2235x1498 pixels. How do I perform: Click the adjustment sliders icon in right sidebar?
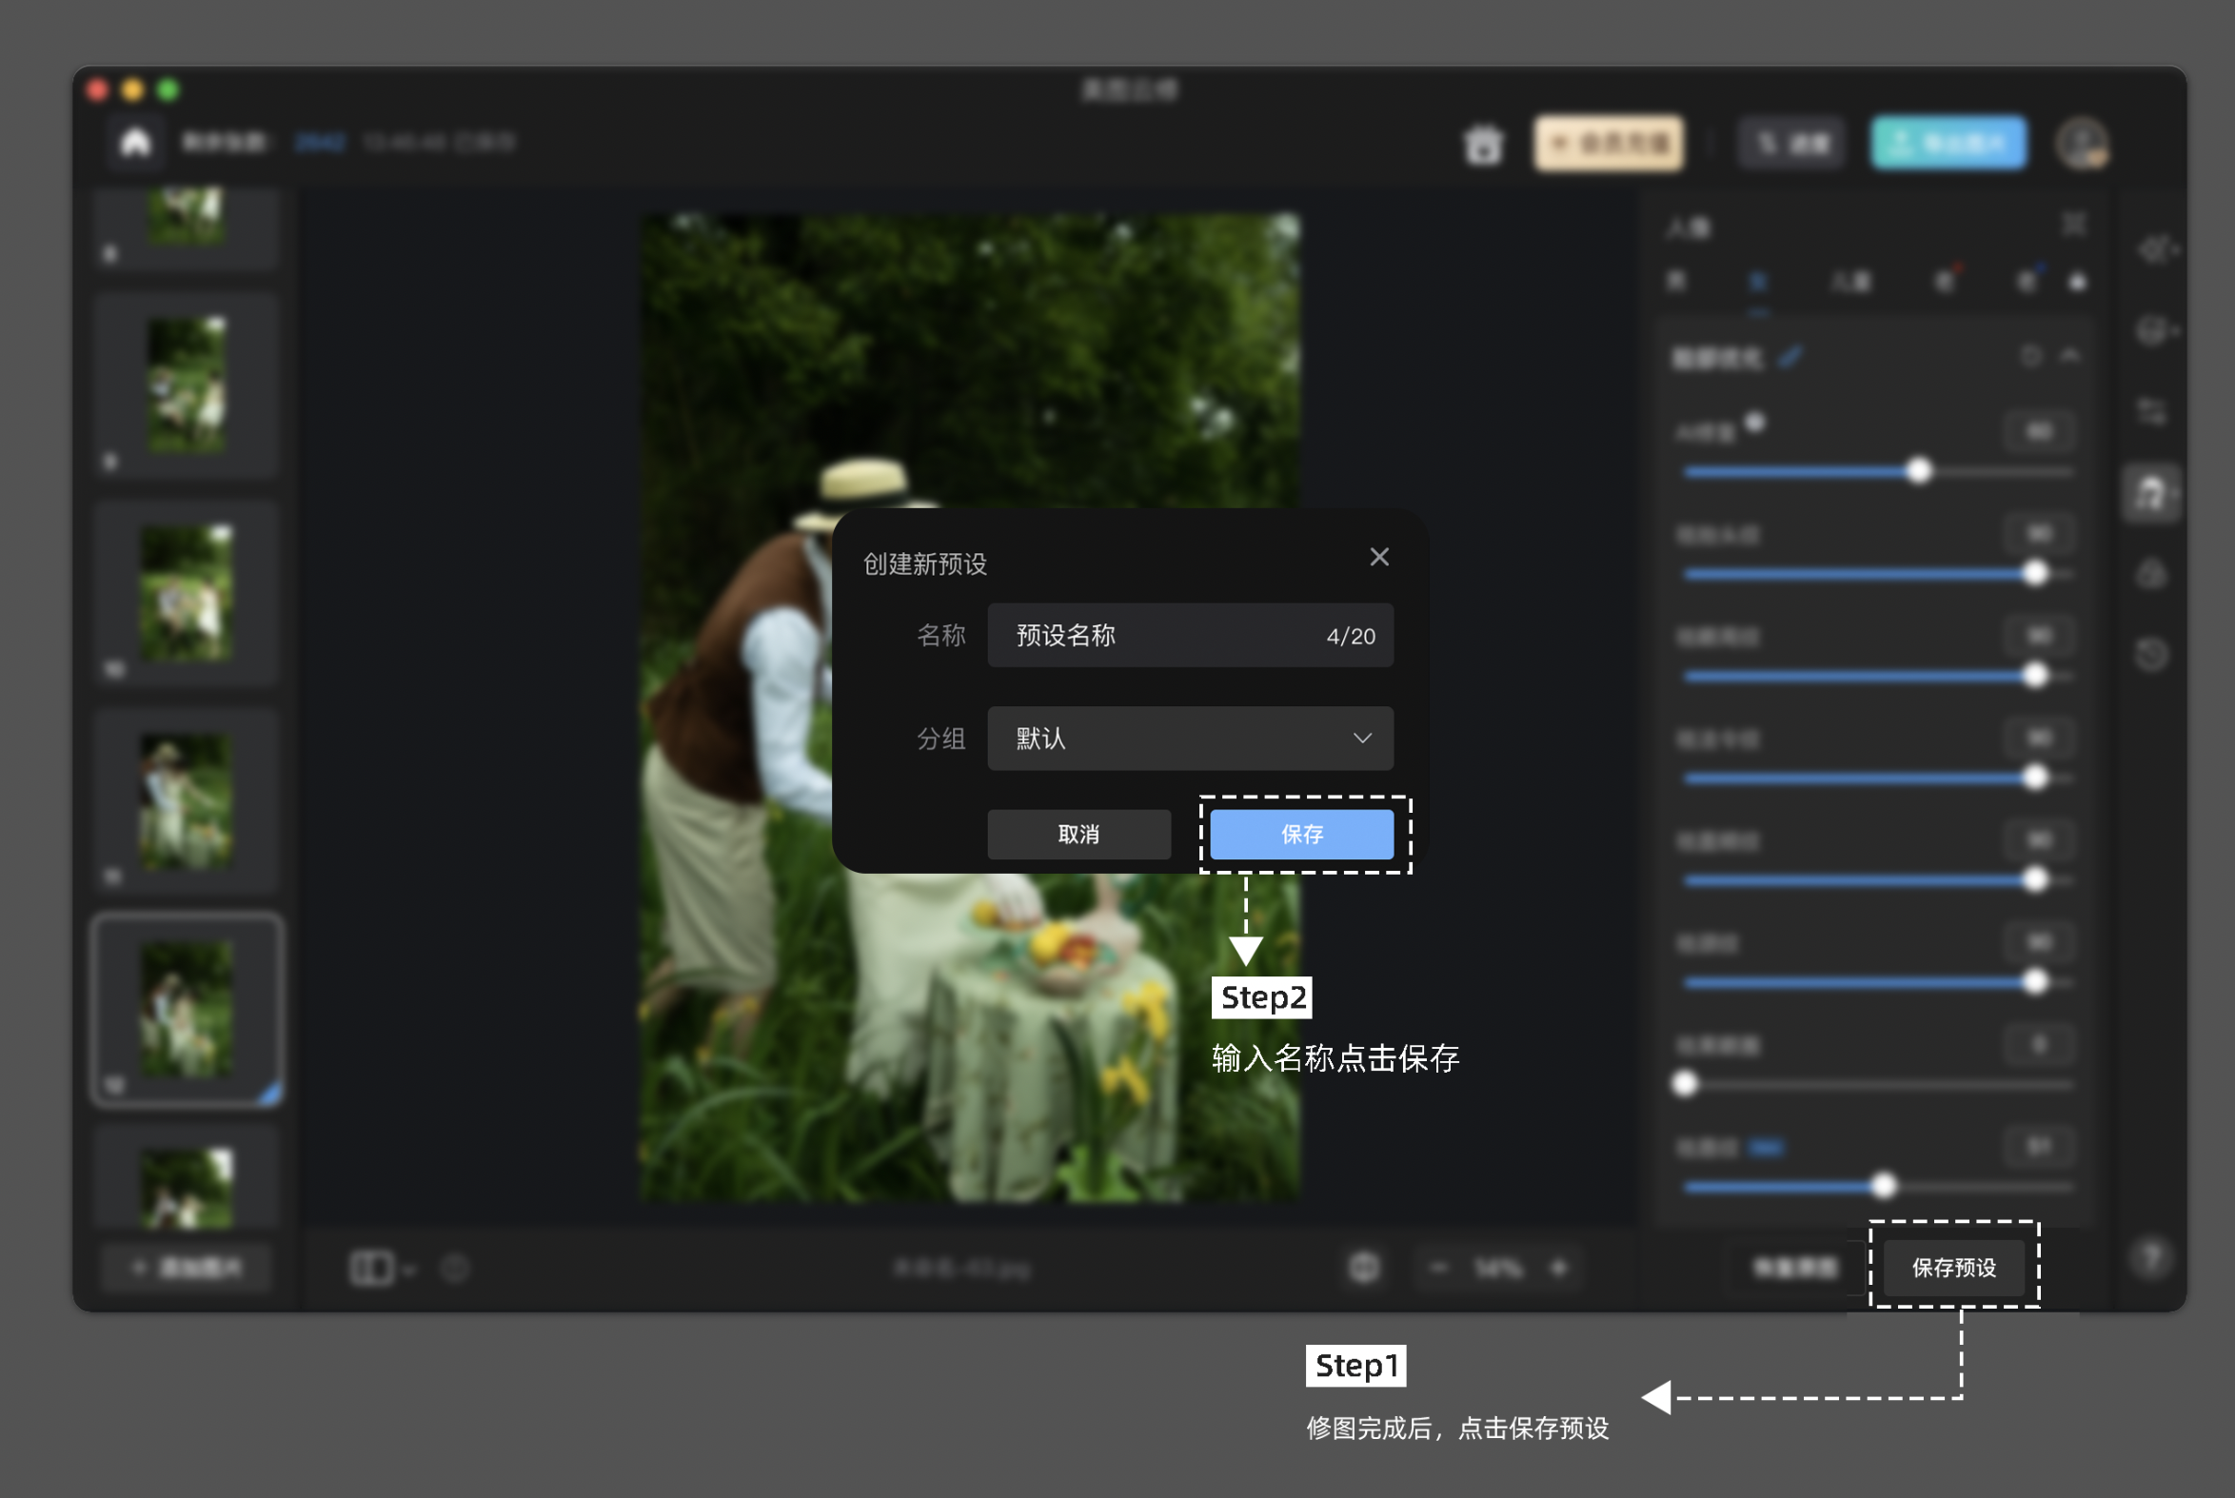2151,413
